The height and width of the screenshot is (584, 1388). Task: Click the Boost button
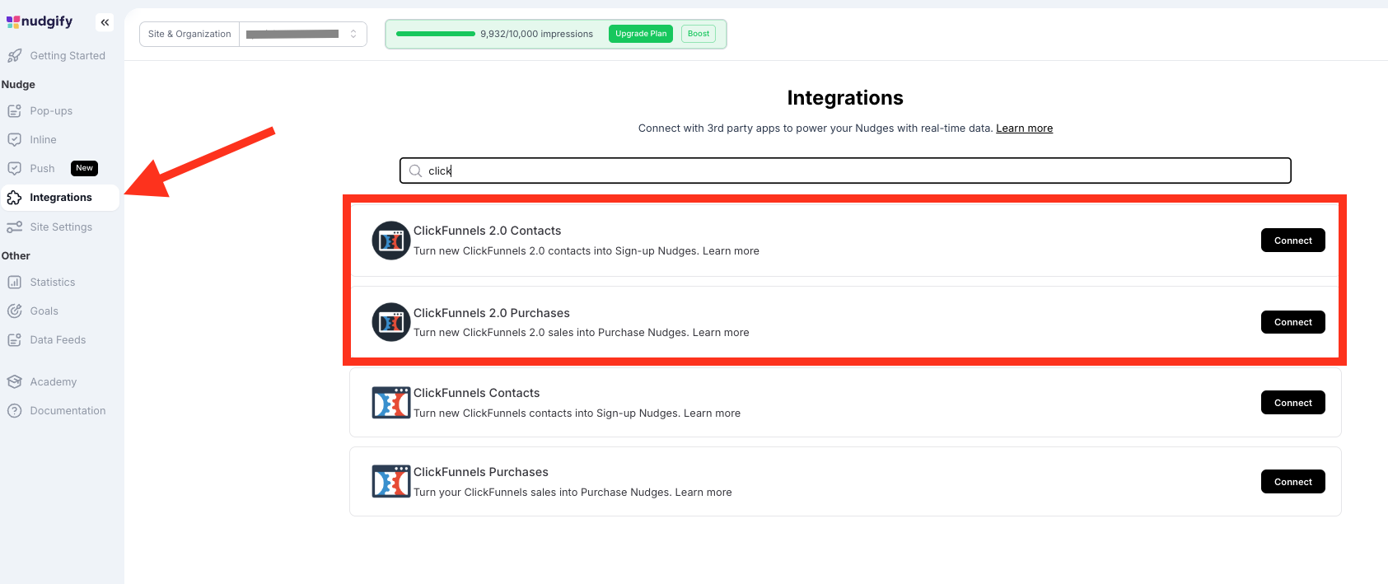point(699,34)
